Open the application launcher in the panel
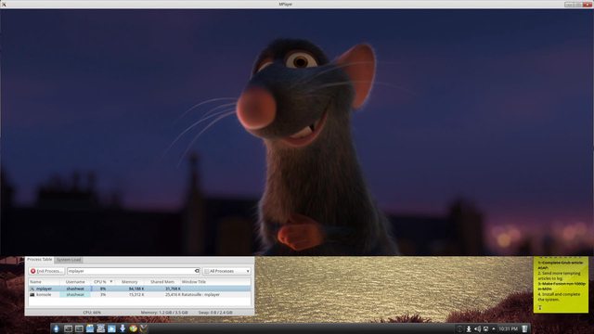 click(56, 328)
